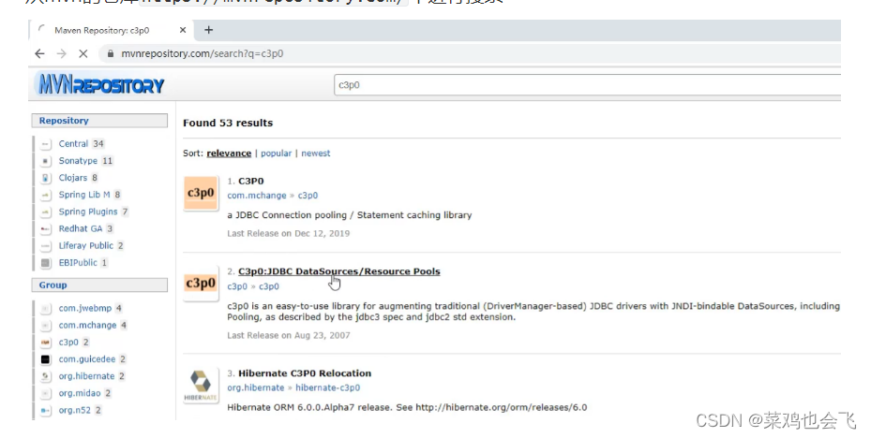Filter by Redhat GA link
The height and width of the screenshot is (438, 871).
click(81, 228)
